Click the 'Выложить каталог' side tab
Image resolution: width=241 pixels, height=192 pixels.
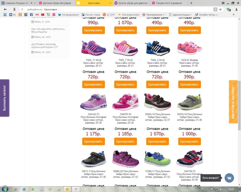5,98
